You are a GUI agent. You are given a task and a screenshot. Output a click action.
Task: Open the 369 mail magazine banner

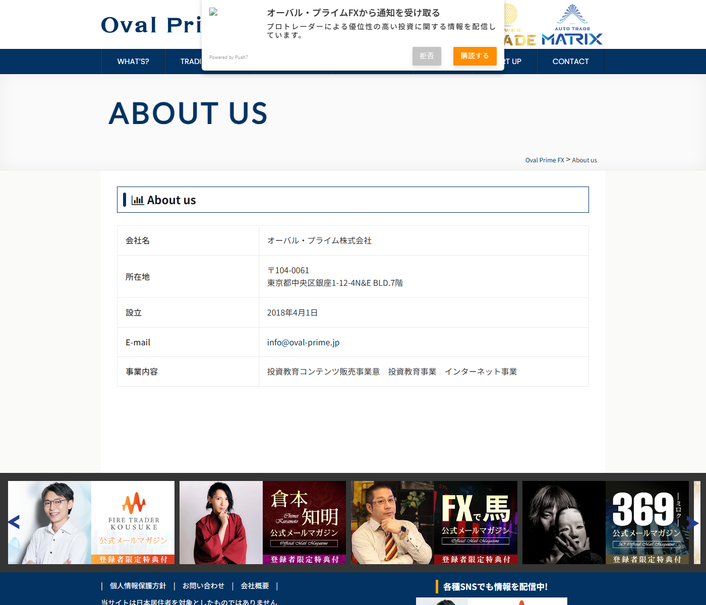point(606,522)
